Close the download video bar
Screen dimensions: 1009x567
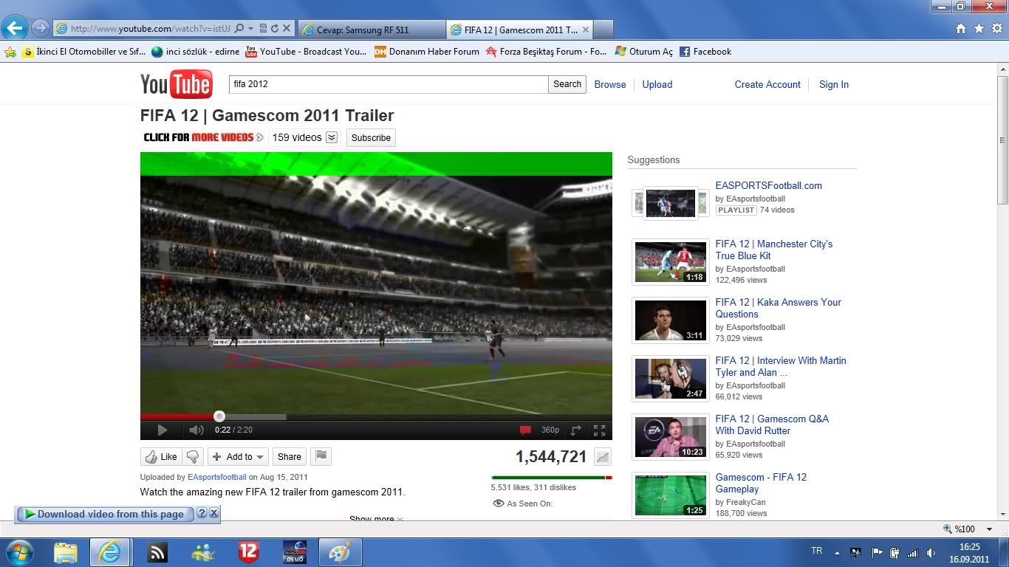coord(213,513)
